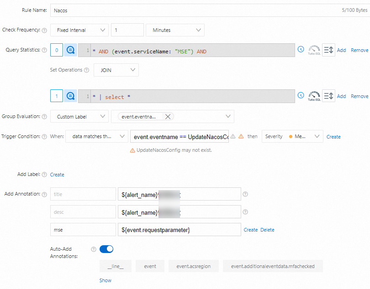Click help icon beside desc annotation value

pyautogui.click(x=245, y=212)
